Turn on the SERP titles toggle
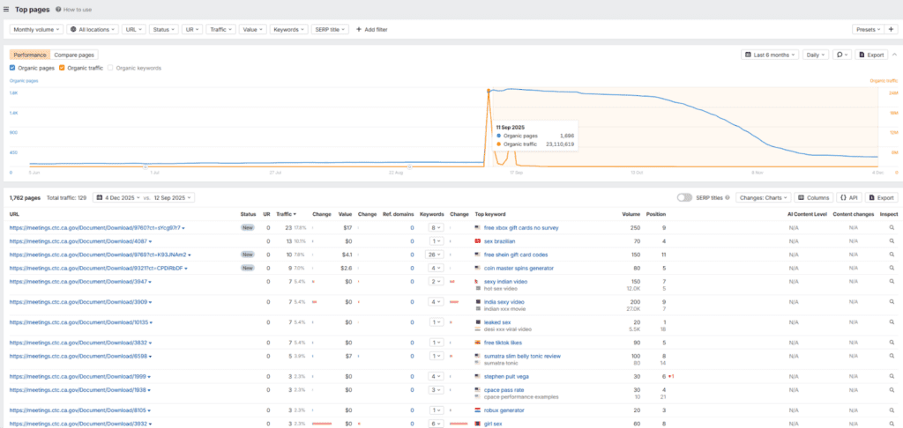This screenshot has height=428, width=903. pyautogui.click(x=684, y=198)
